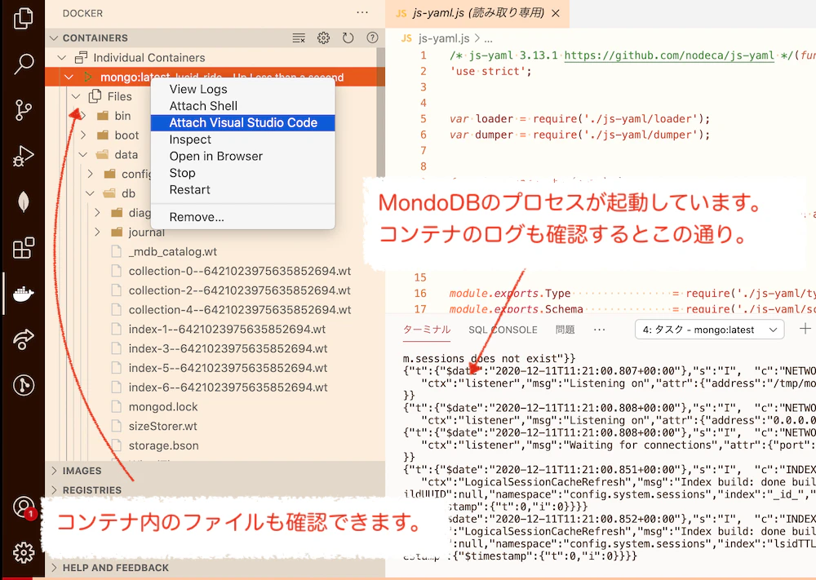Click the containers group-by list icon
This screenshot has height=580, width=816.
click(299, 38)
